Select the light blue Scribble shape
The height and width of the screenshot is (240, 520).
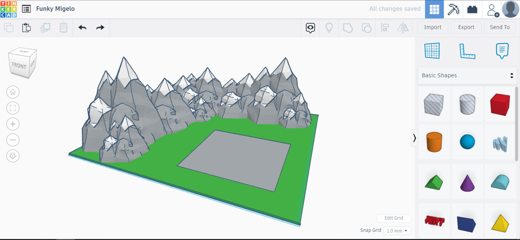(x=500, y=144)
